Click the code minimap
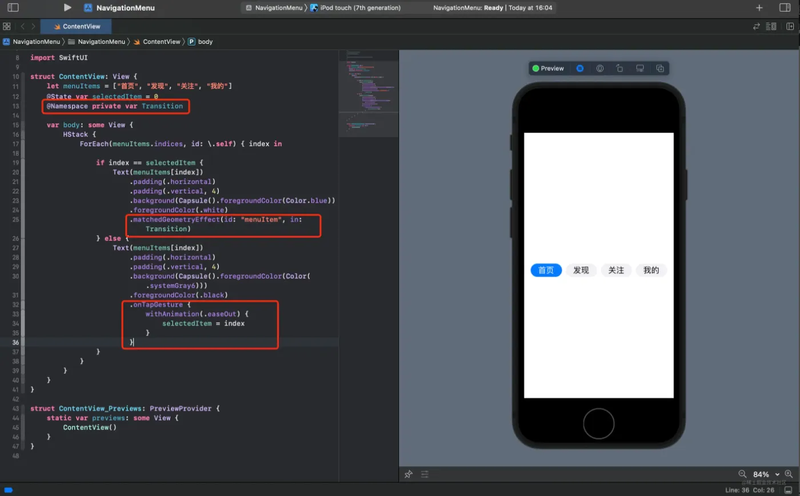 pyautogui.click(x=368, y=94)
